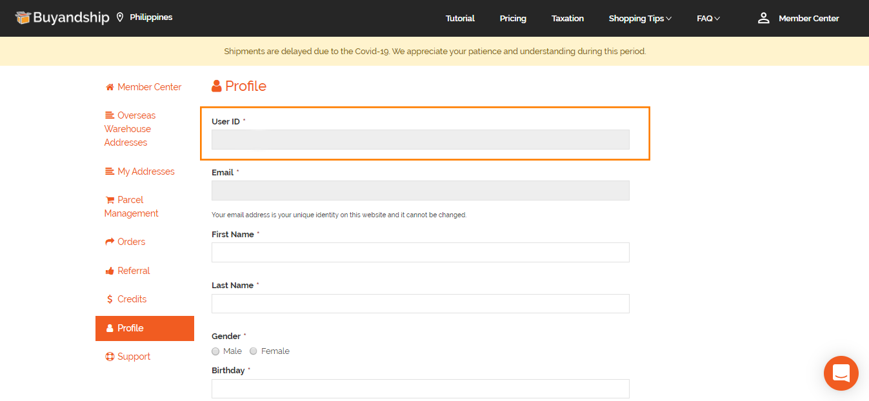Select the Female gender option
The height and width of the screenshot is (401, 869).
(254, 351)
